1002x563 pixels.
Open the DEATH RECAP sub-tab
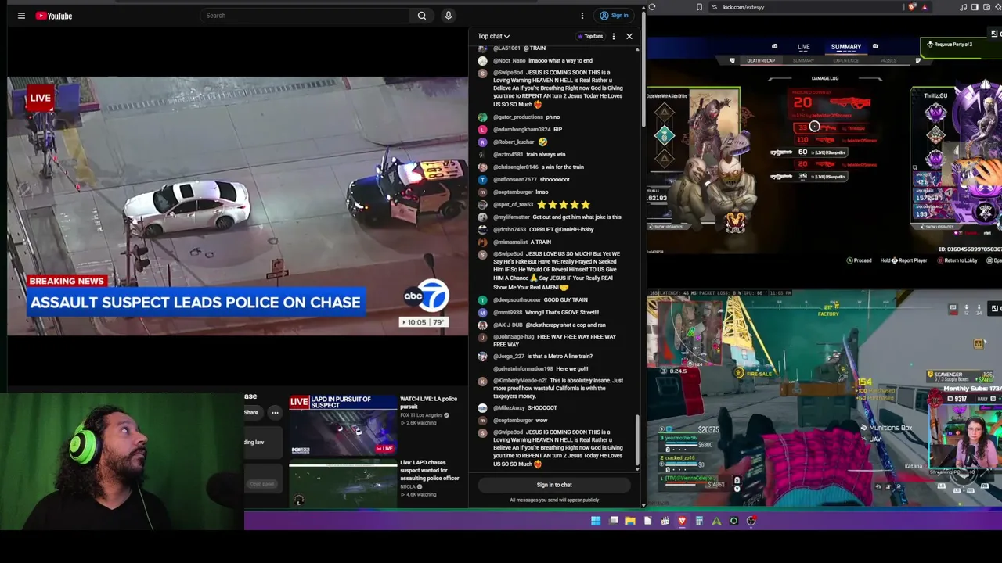click(760, 61)
